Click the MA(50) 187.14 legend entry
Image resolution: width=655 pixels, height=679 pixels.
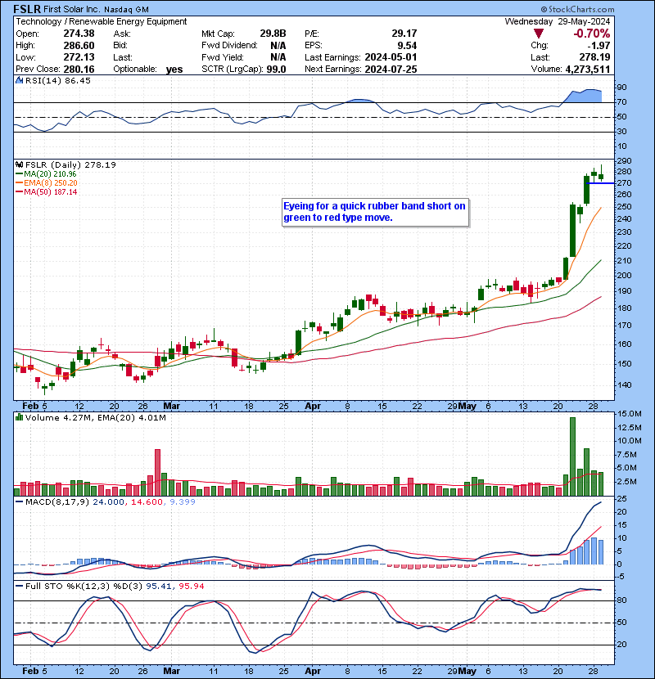pos(47,191)
